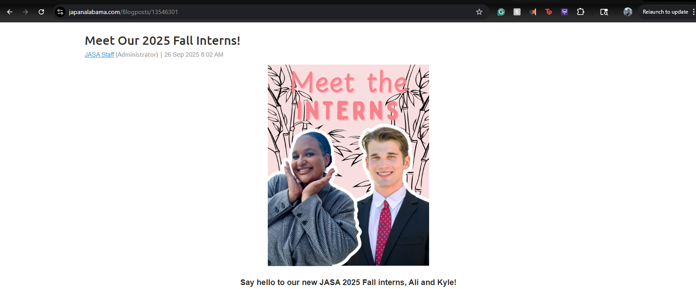The height and width of the screenshot is (289, 696).
Task: Open the JASA Staff author link
Action: [99, 54]
